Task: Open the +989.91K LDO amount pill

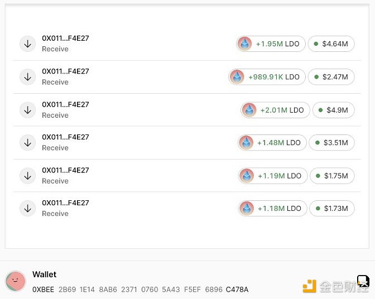Action: (x=267, y=77)
